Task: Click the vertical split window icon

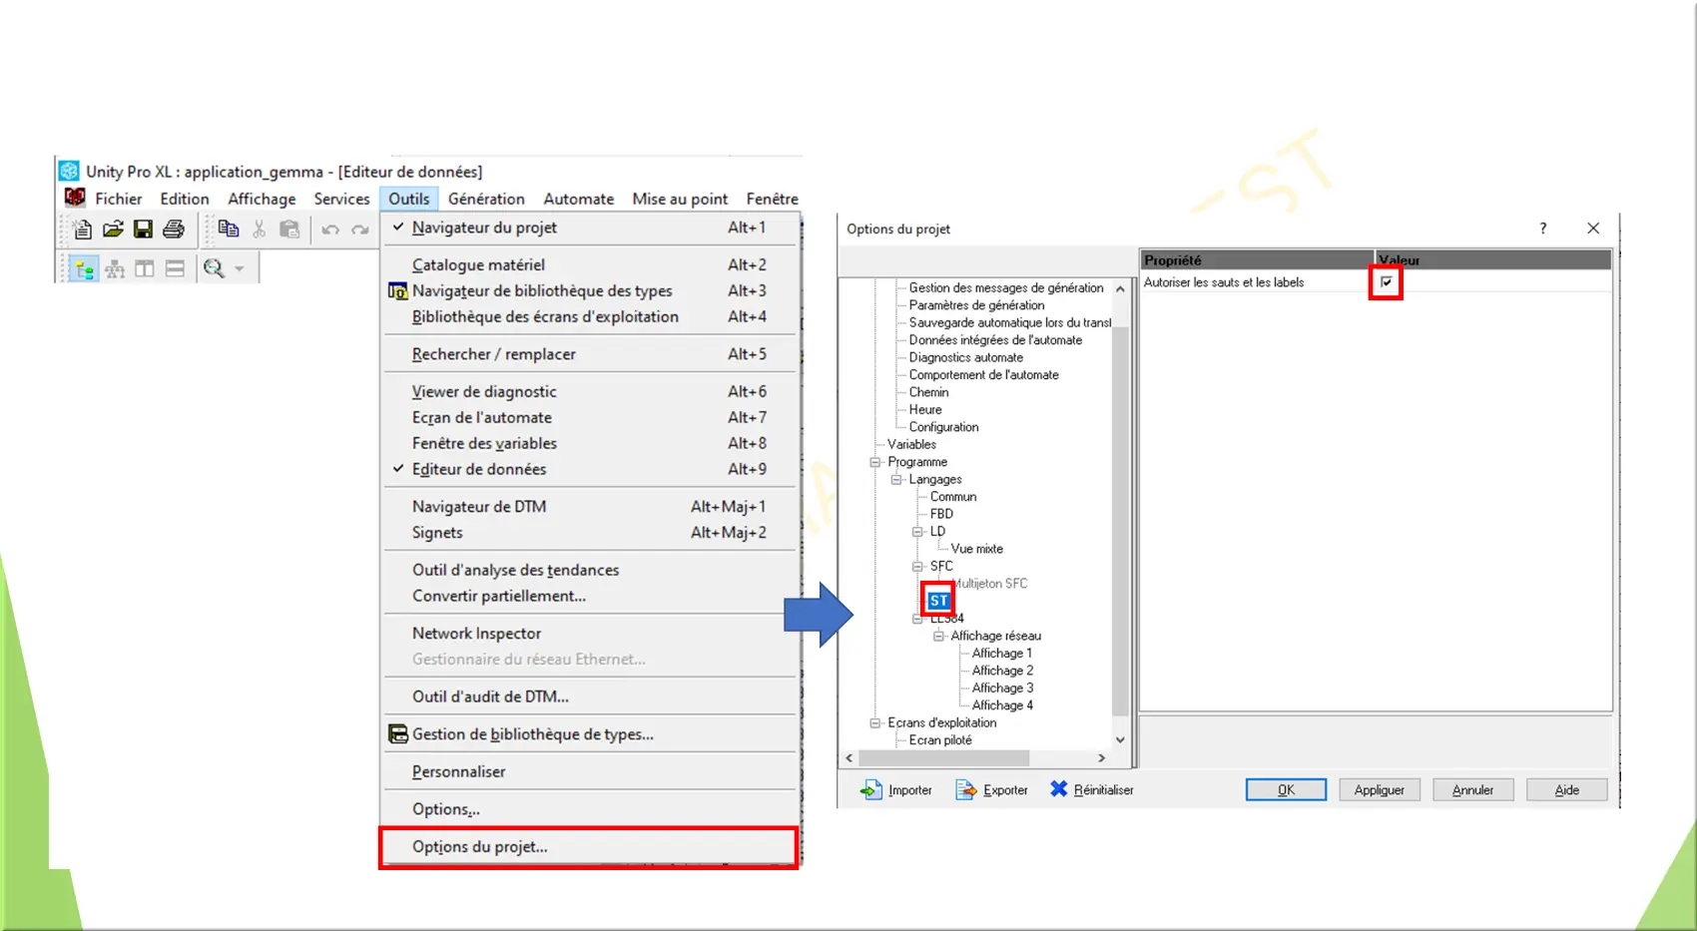Action: tap(145, 268)
